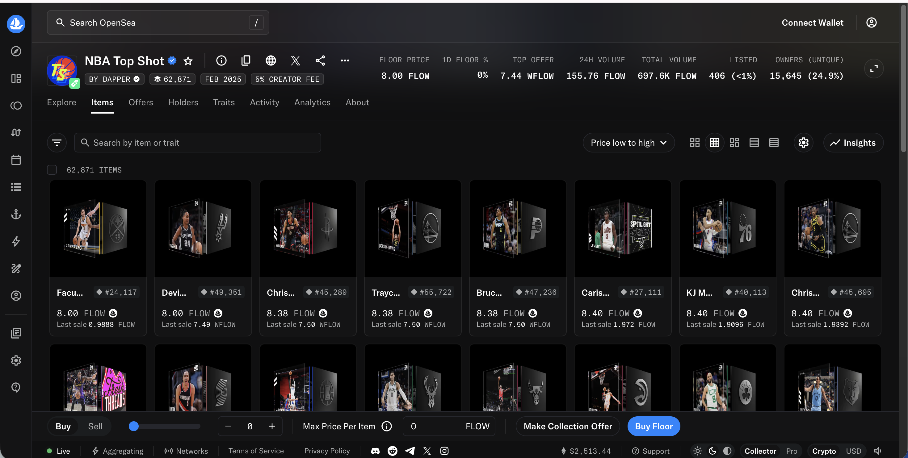Click Make Collection Offer

[568, 426]
